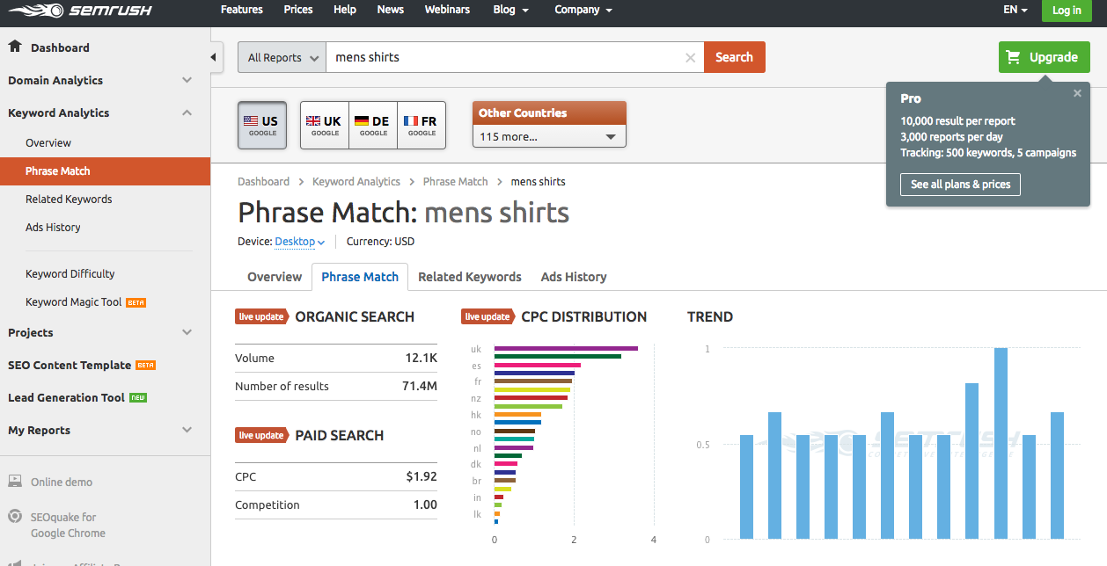Screen dimensions: 1107x566
Task: Click the Online demo monitor icon
Action: [x=15, y=482]
